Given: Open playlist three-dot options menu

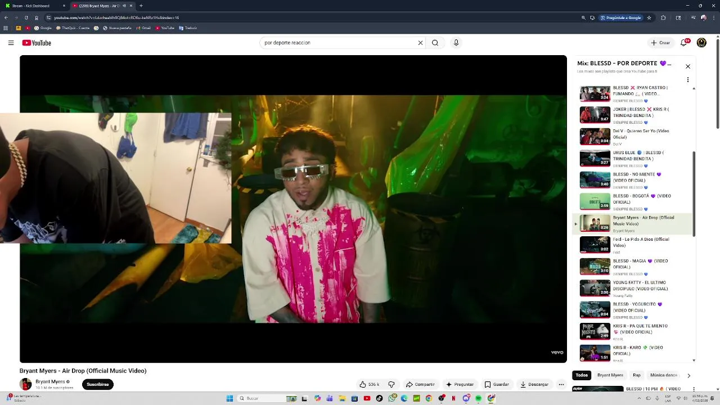Looking at the screenshot, I should tap(687, 80).
